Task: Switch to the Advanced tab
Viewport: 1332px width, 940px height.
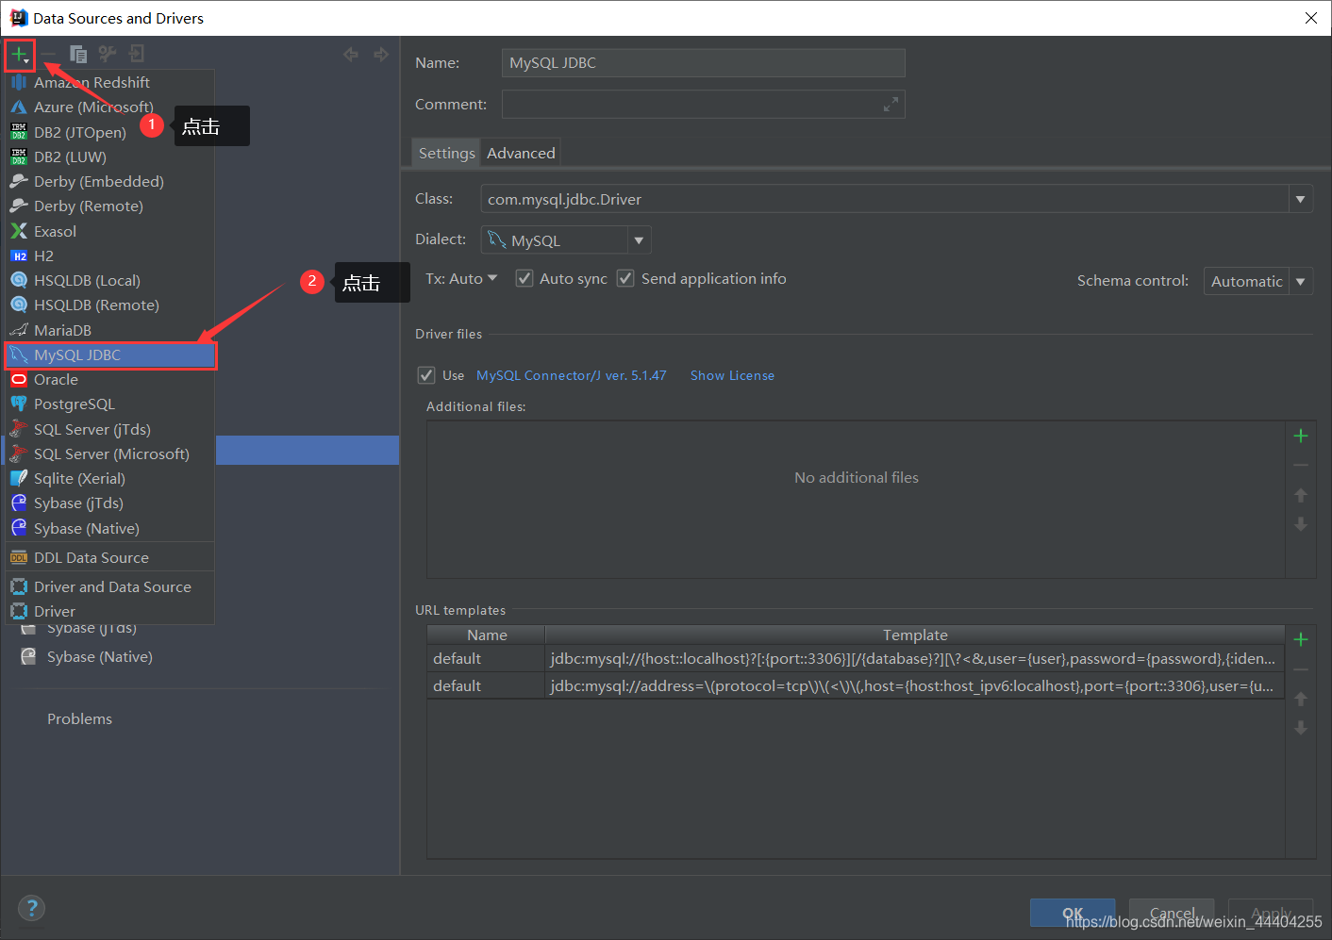Action: coord(521,153)
